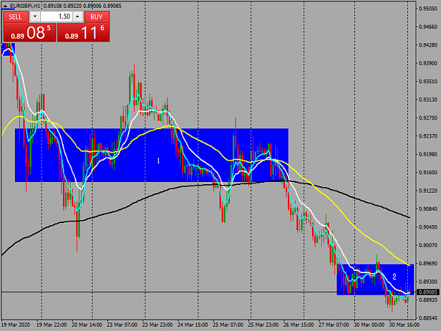The width and height of the screenshot is (441, 331).
Task: Click the 0.88540 price scale label
Action: tap(428, 318)
